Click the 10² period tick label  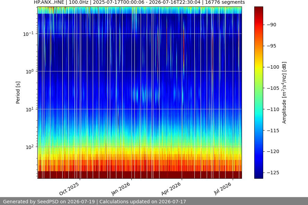point(30,147)
